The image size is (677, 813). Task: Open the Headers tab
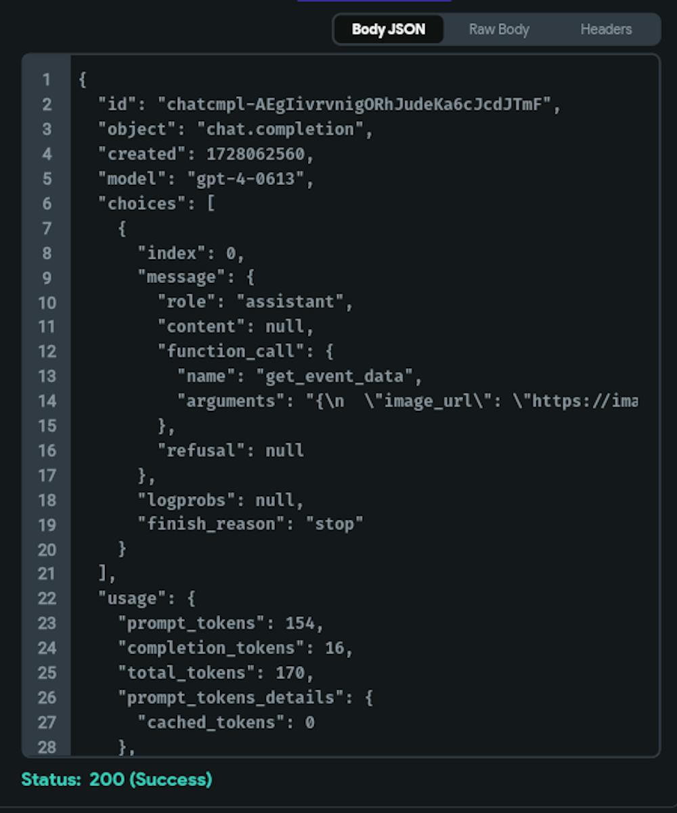pos(606,29)
